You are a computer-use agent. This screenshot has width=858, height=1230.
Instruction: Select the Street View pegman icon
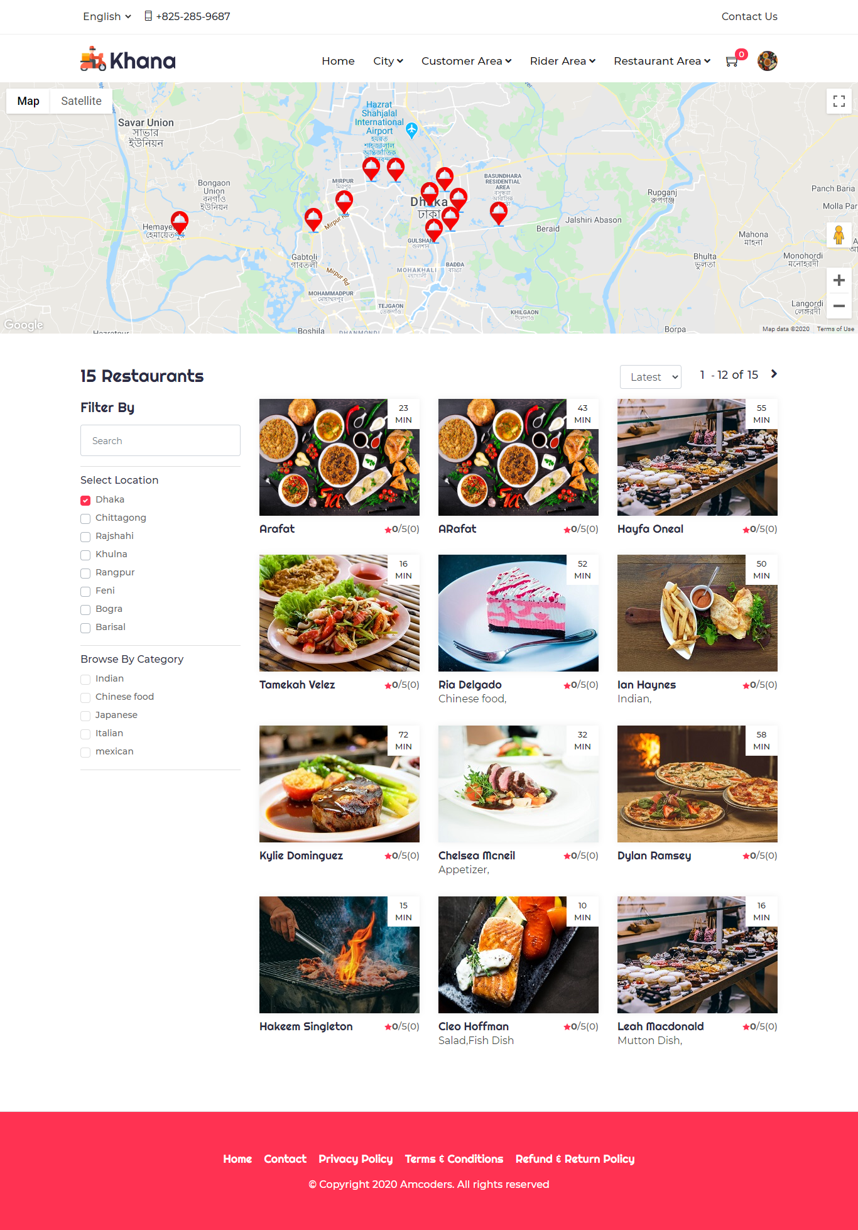839,236
